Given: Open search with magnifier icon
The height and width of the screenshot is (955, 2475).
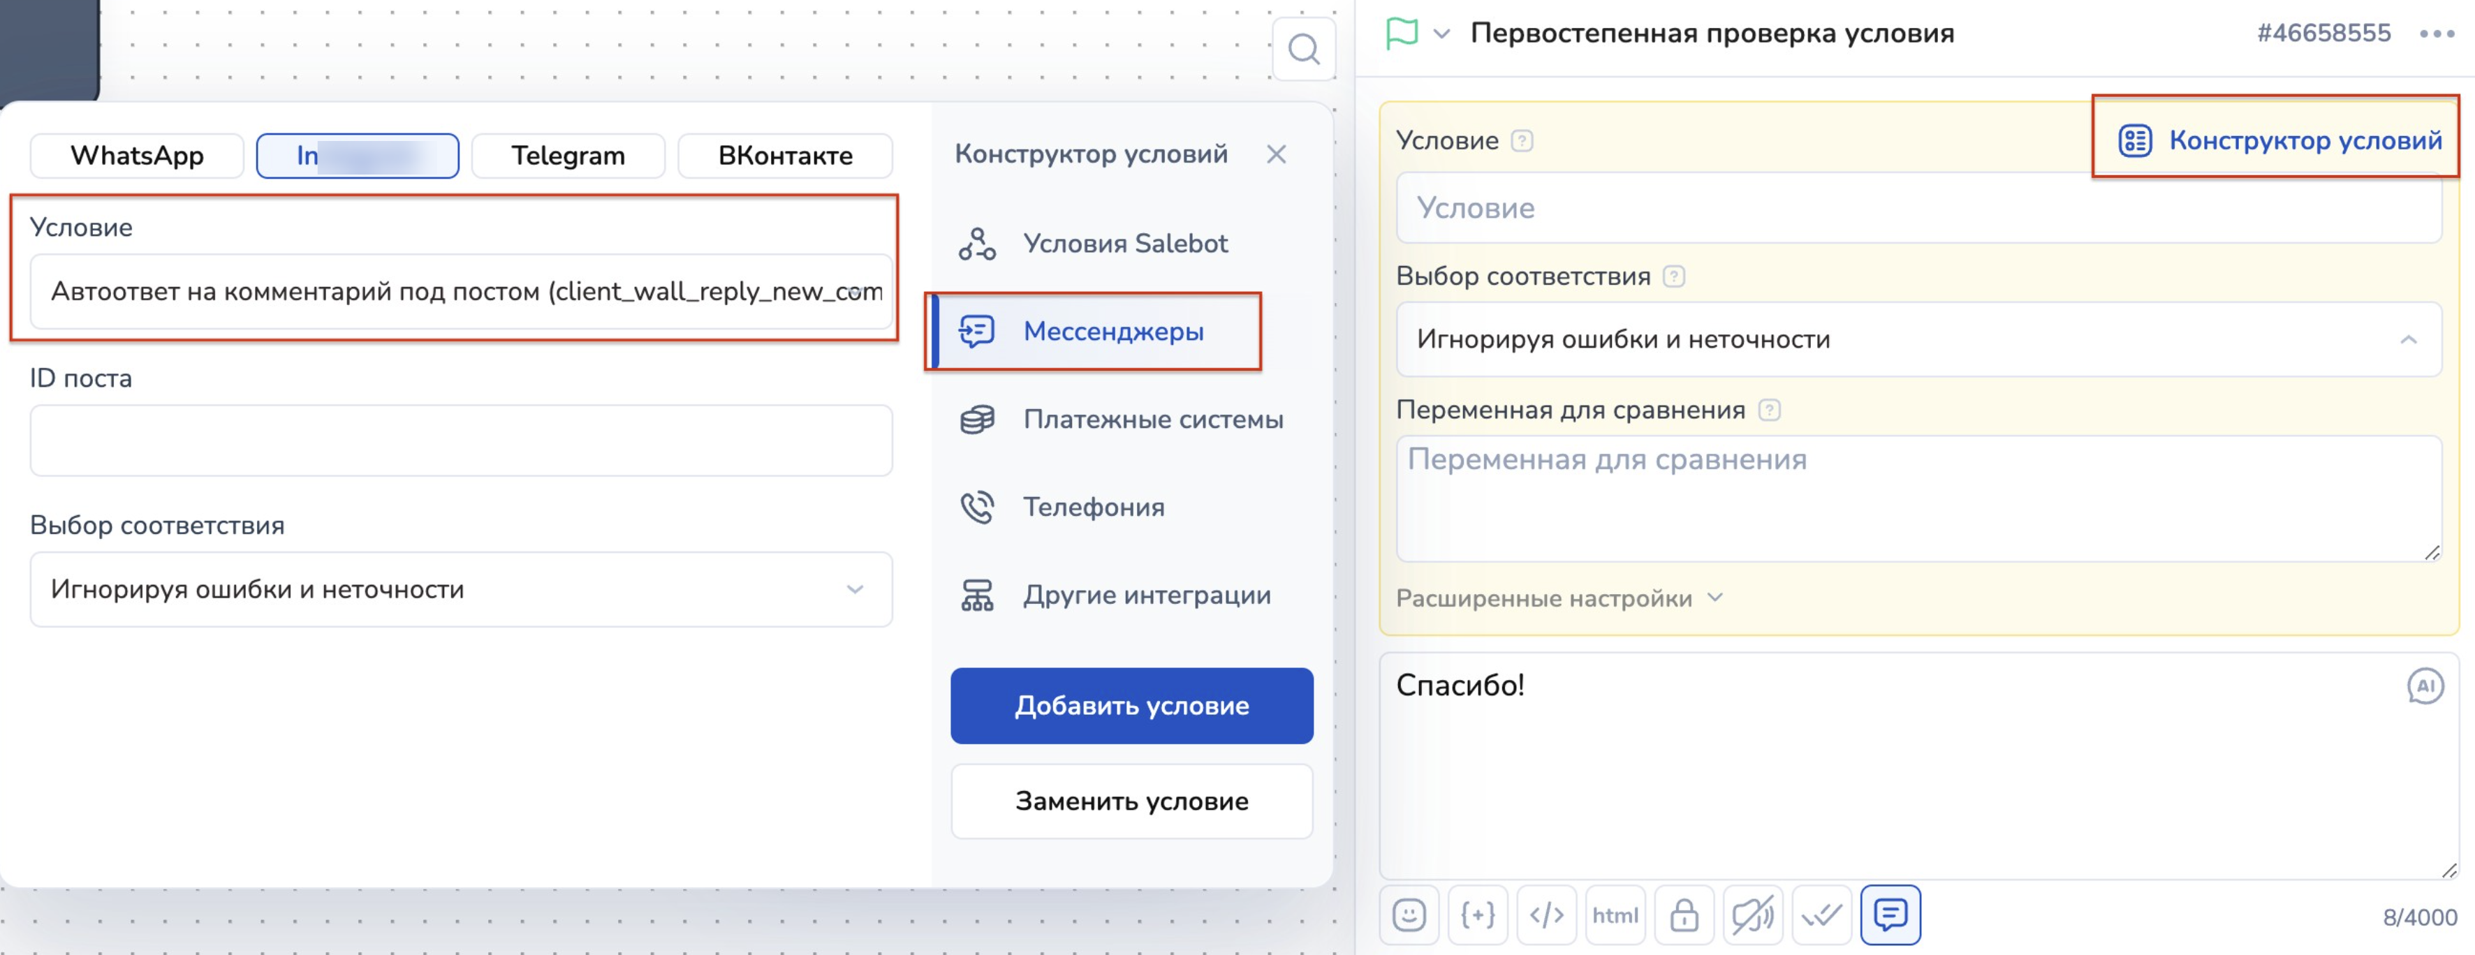Looking at the screenshot, I should (x=1303, y=49).
